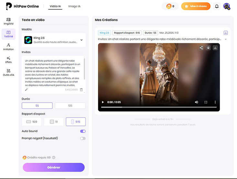The height and width of the screenshot is (179, 237).
Task: Switch to the Vidéo IA tab
Action: pos(55,6)
